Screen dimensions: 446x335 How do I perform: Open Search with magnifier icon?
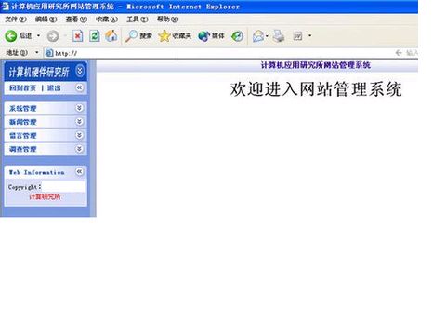click(x=131, y=36)
